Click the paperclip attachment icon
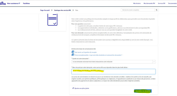This screenshot has width=177, height=96. pos(73,88)
